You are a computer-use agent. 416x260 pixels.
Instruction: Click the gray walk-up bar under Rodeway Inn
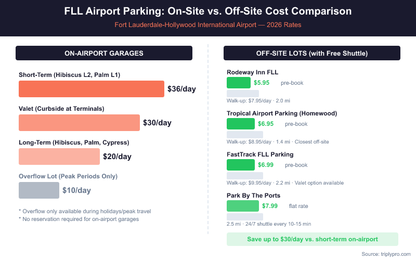[x=243, y=94]
